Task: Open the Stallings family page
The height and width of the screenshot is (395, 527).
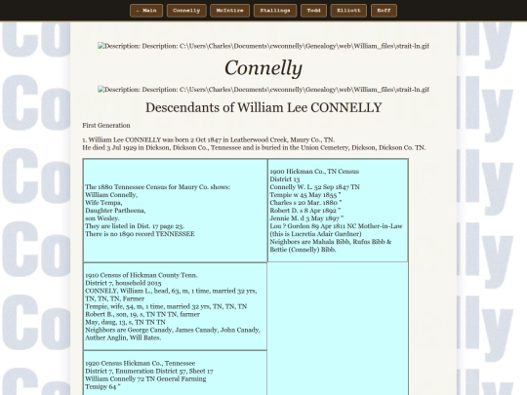Action: coord(275,11)
